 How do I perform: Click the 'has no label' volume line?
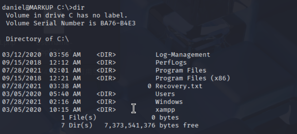pyautogui.click(x=67, y=15)
